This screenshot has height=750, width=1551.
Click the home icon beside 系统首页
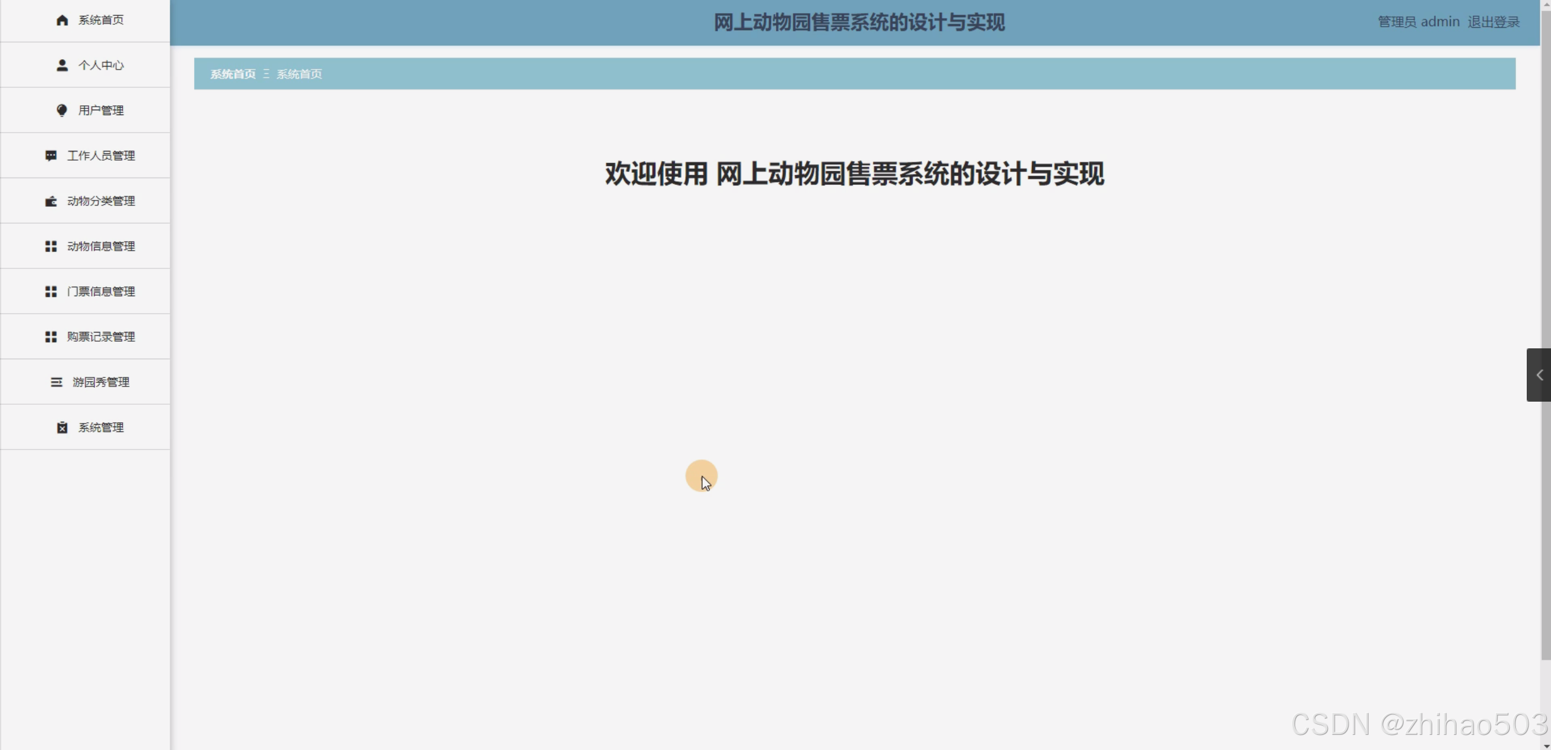pos(62,20)
